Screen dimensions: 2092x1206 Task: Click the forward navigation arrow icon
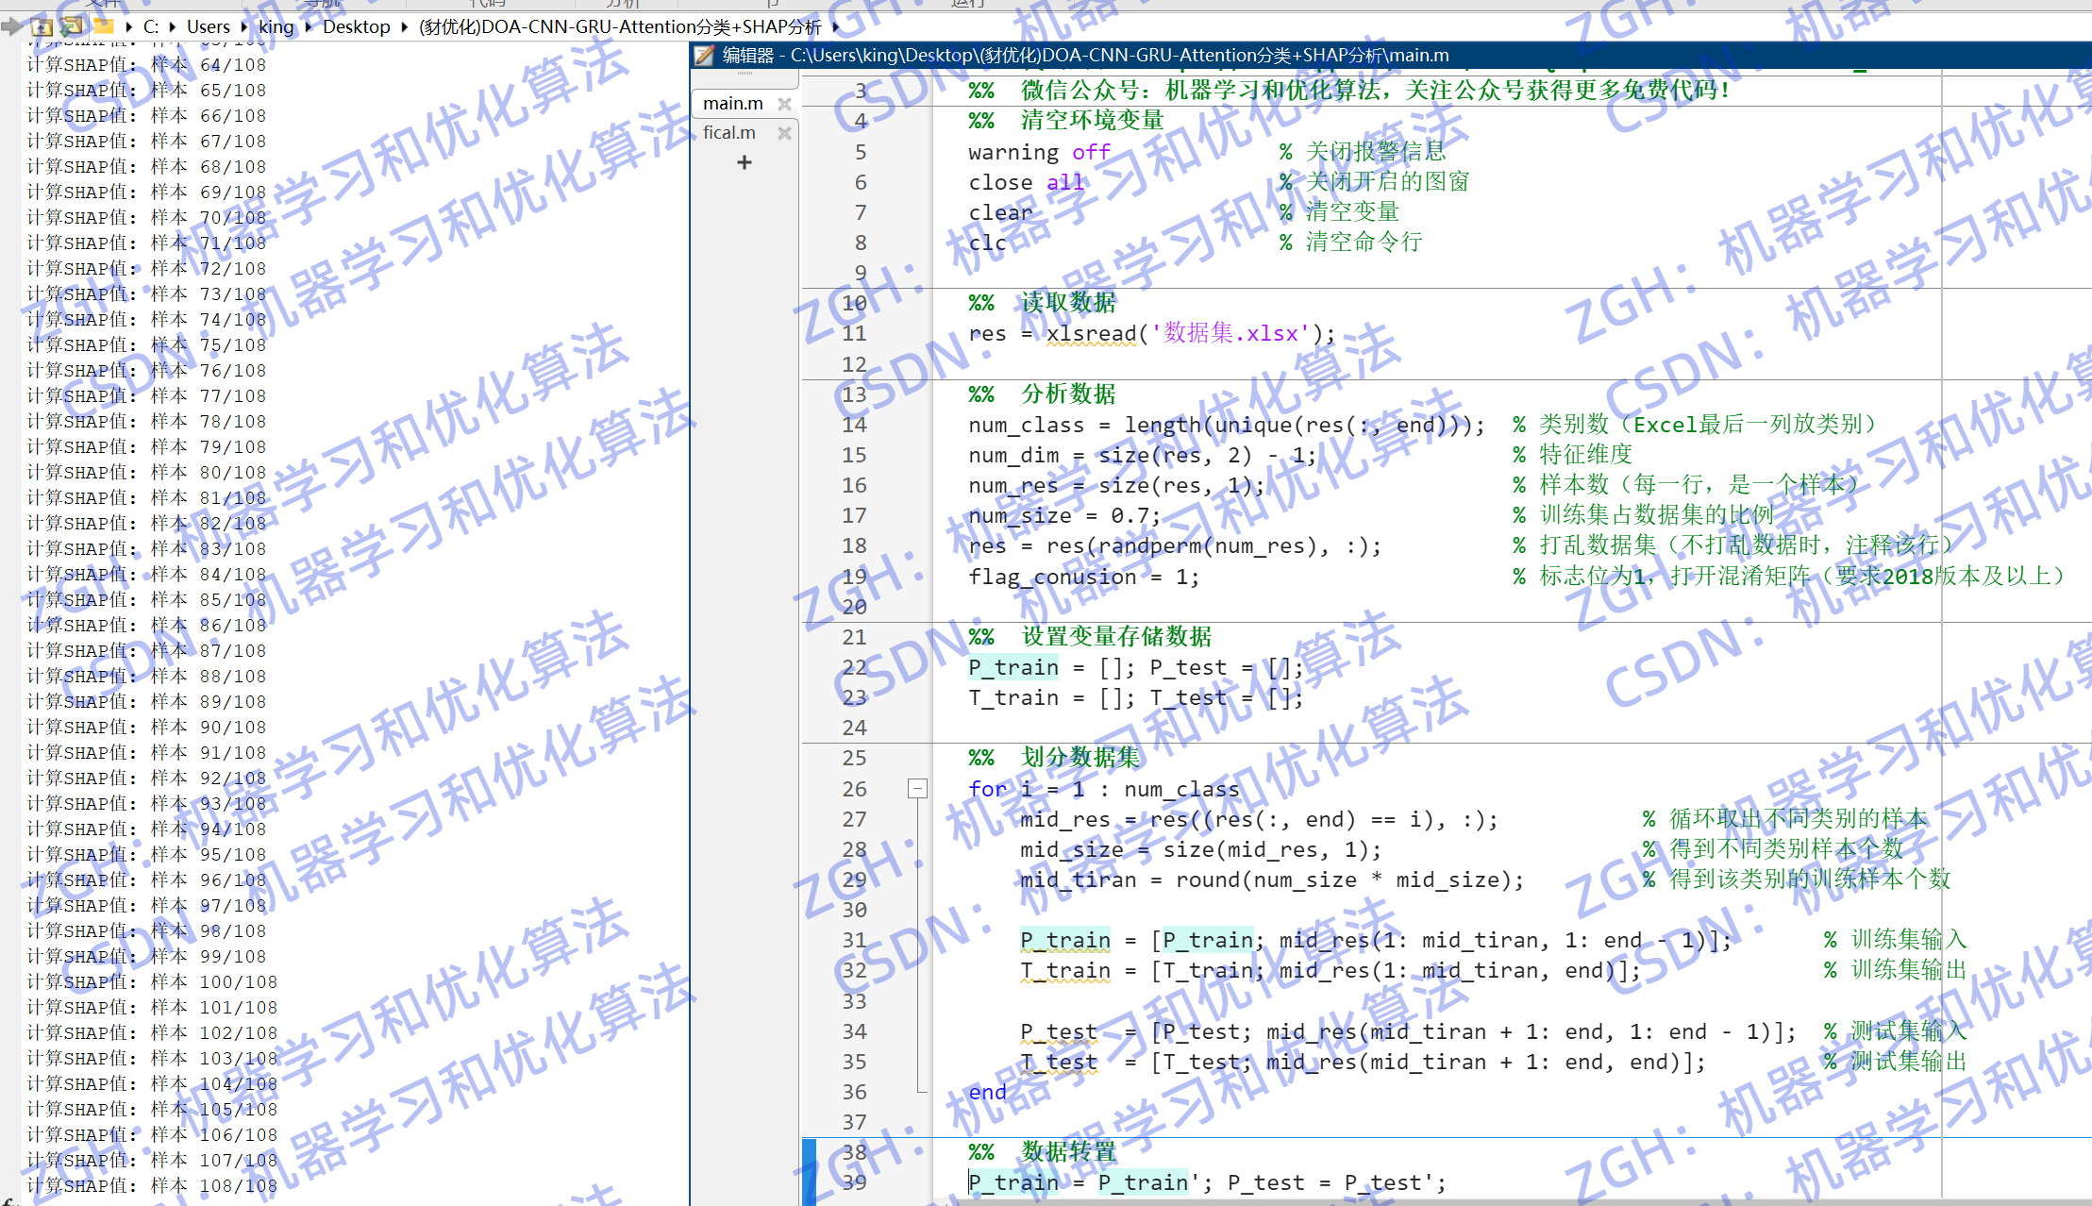tap(11, 26)
